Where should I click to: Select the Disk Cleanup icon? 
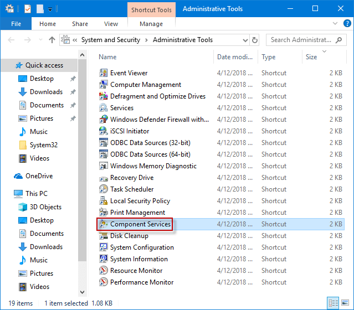coord(104,236)
